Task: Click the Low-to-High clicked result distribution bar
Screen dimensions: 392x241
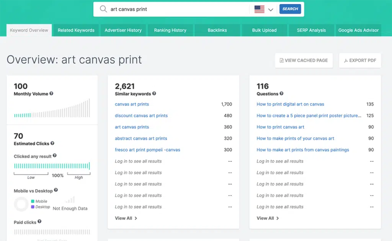Action: coord(52,166)
